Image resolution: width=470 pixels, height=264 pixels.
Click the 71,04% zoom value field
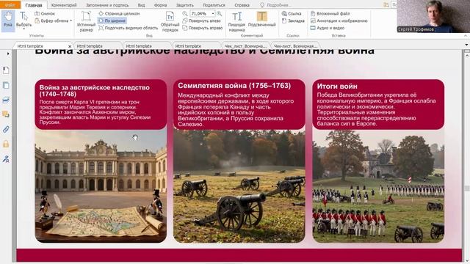click(x=200, y=13)
